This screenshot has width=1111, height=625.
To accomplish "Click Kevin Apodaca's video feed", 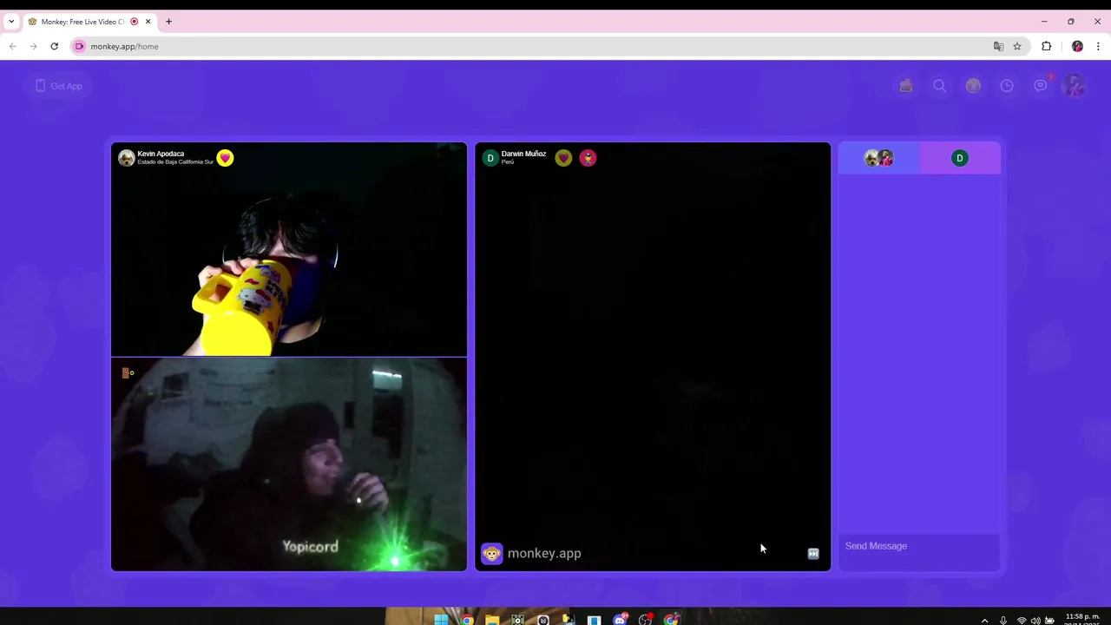I will click(289, 250).
